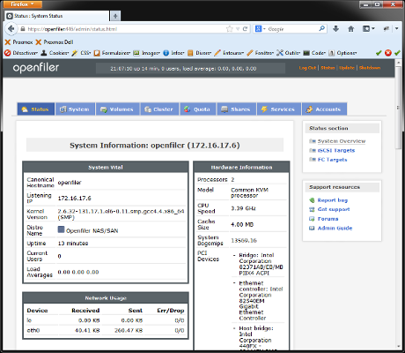Switch to the System tab
This screenshot has height=353, width=405.
(75, 109)
